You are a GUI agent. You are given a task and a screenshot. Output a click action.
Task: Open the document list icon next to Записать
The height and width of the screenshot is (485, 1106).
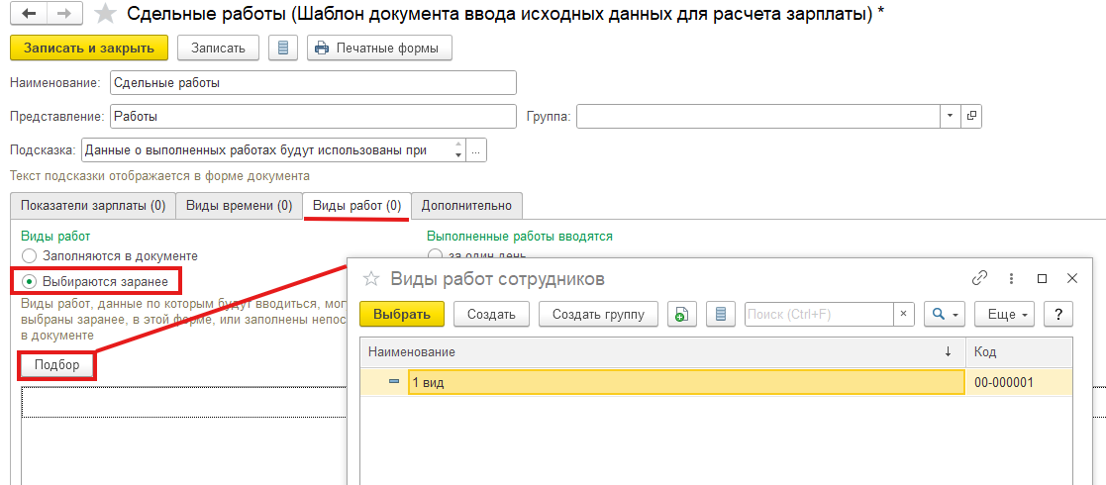283,48
